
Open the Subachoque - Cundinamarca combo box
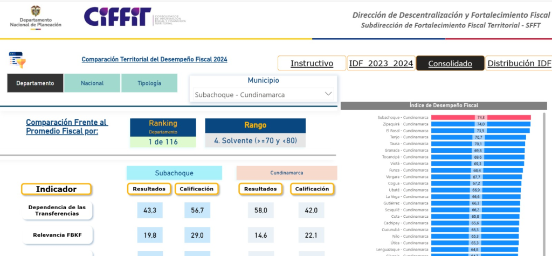(x=263, y=95)
